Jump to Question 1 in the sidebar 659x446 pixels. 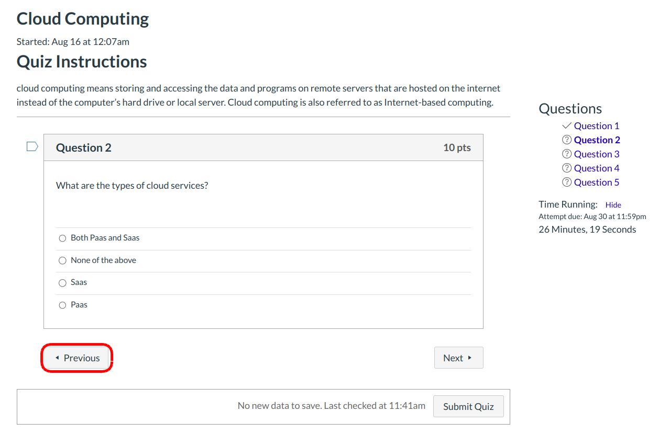pyautogui.click(x=596, y=126)
